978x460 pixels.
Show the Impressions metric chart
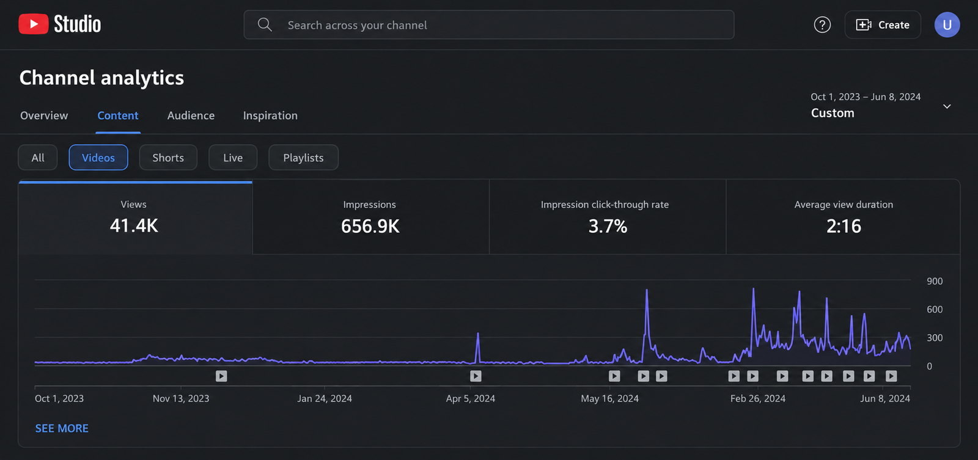[x=370, y=217]
